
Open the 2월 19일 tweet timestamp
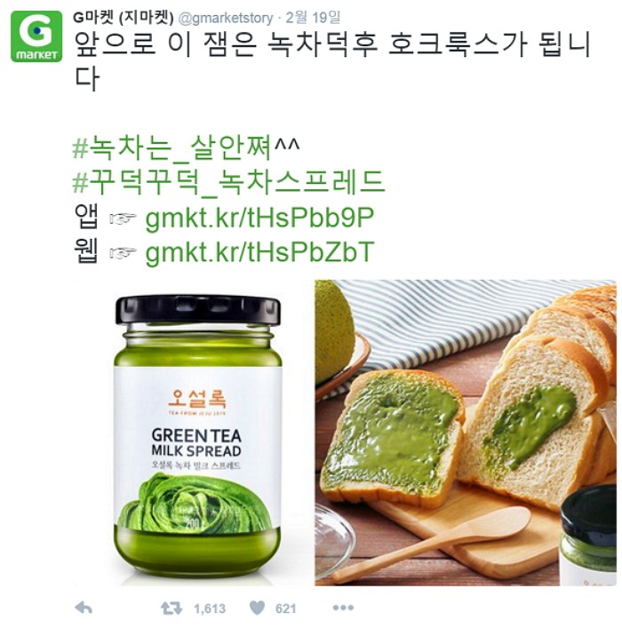coord(313,18)
